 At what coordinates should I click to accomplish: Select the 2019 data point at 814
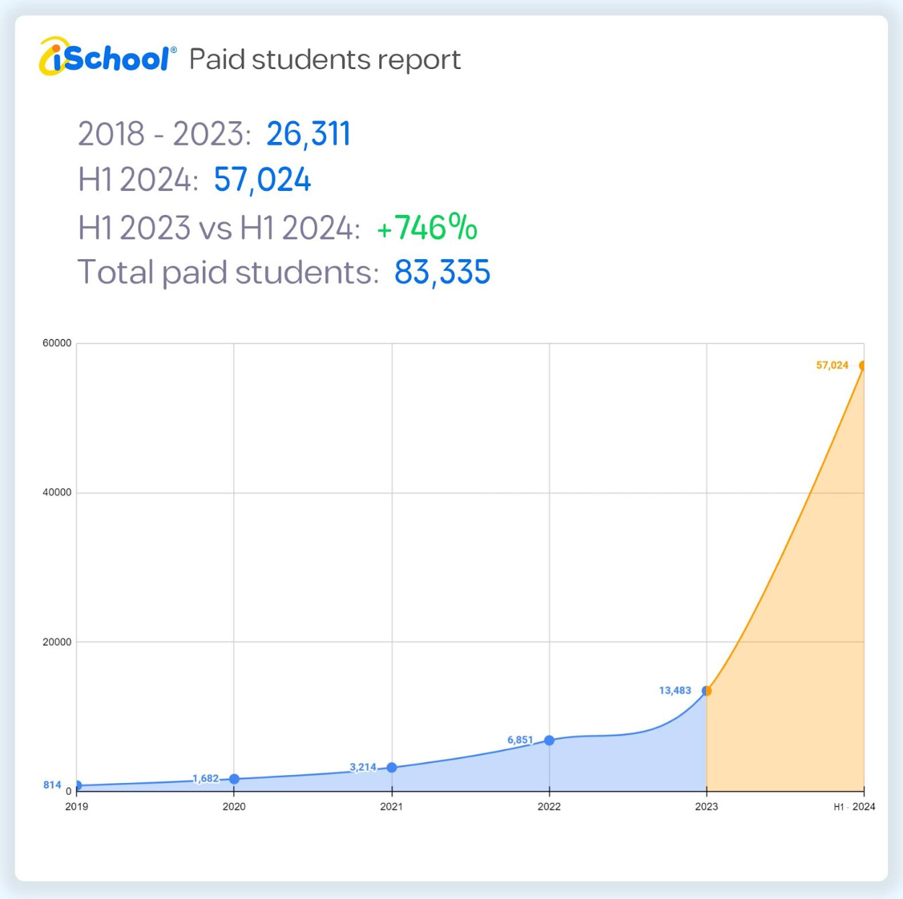tap(78, 785)
